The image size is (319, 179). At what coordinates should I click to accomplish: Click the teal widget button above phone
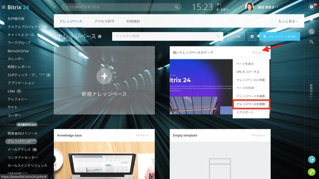pos(312,159)
